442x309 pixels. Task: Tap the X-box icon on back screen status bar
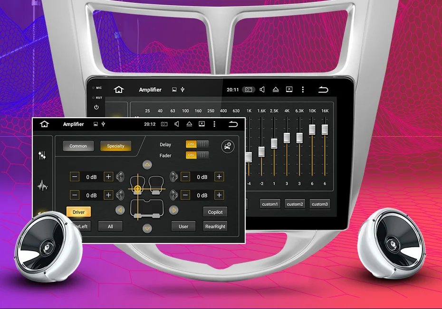[x=289, y=89]
